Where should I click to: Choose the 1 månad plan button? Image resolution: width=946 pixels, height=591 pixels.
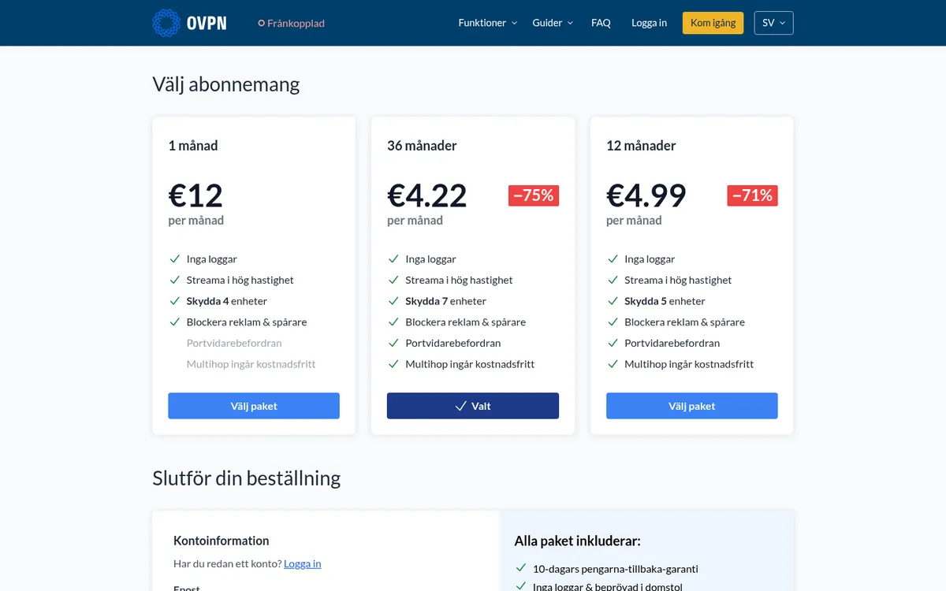[254, 406]
